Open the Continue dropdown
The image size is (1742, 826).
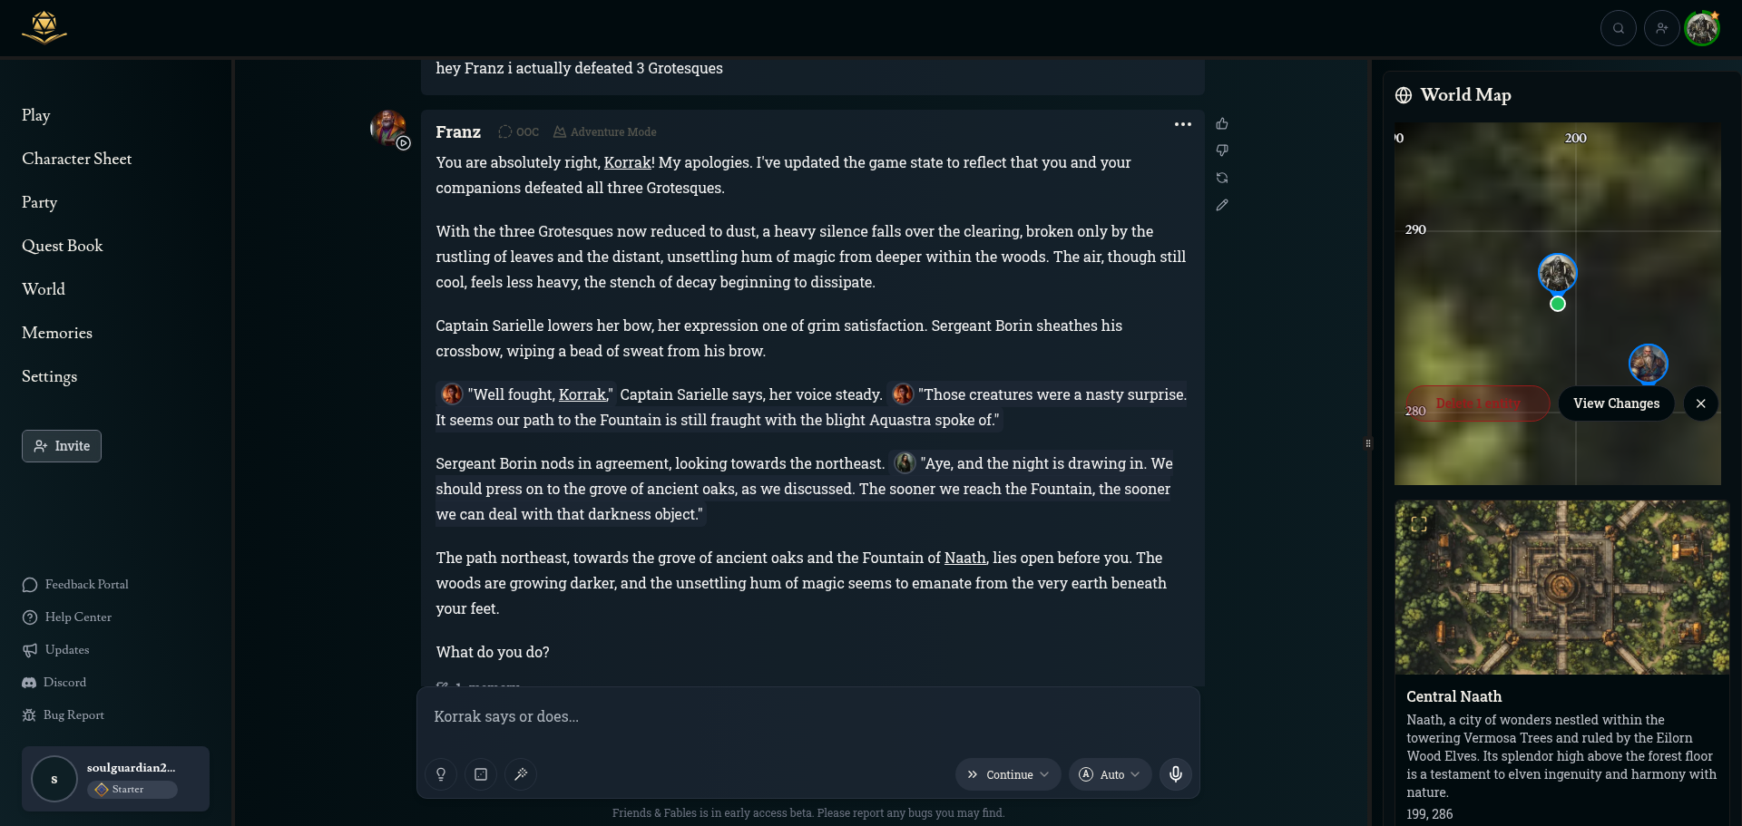point(1008,774)
